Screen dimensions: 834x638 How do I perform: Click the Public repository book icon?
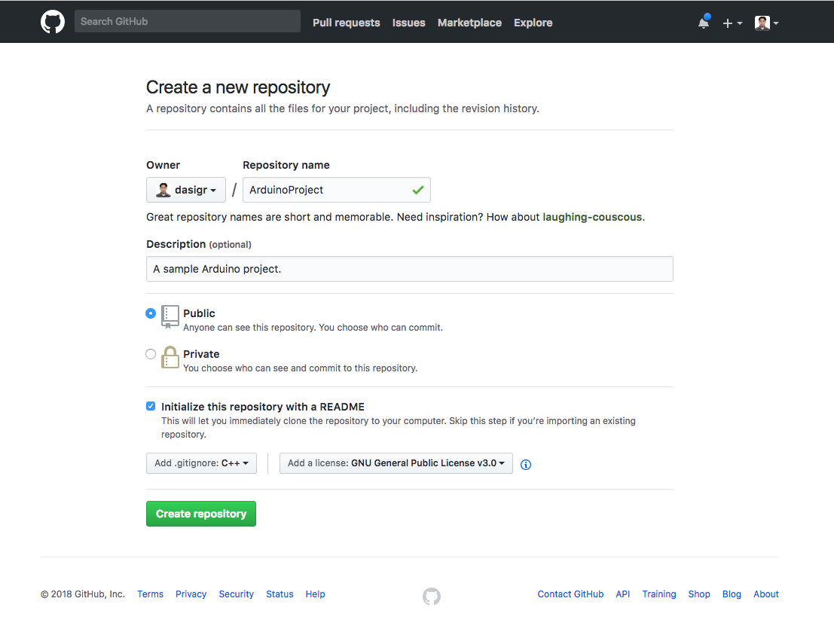170,317
